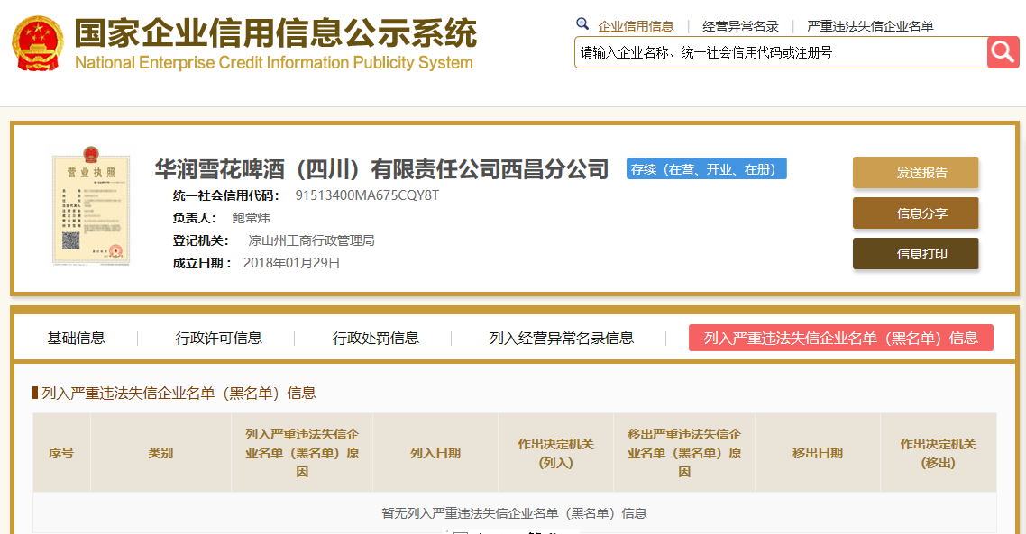Click the 发送报告 button
The image size is (1026, 534).
click(915, 173)
